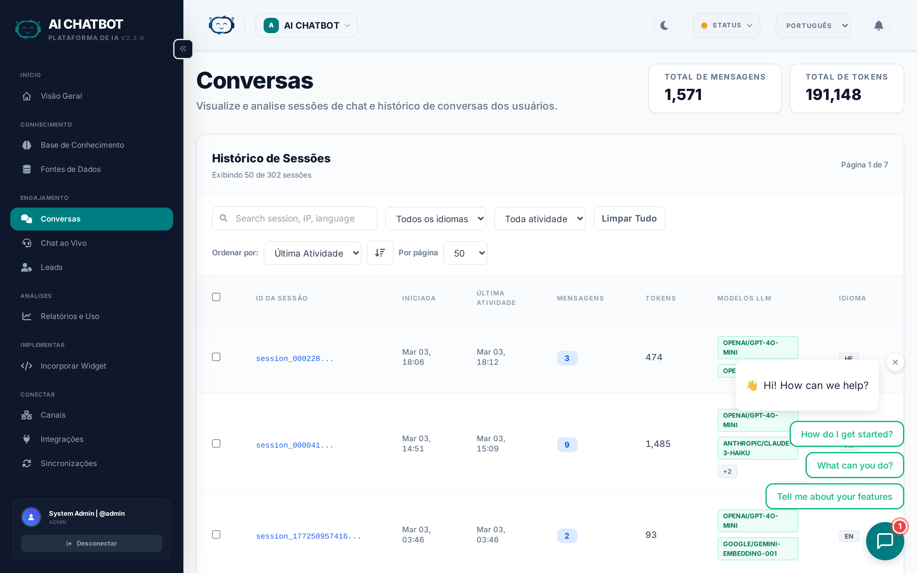
Task: Click the search session input field
Action: pos(299,219)
